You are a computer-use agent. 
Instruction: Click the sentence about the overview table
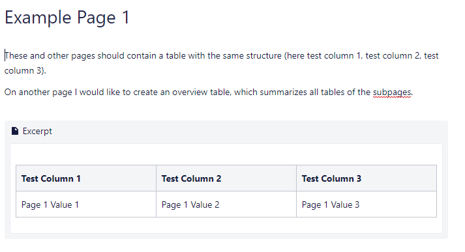pos(209,92)
